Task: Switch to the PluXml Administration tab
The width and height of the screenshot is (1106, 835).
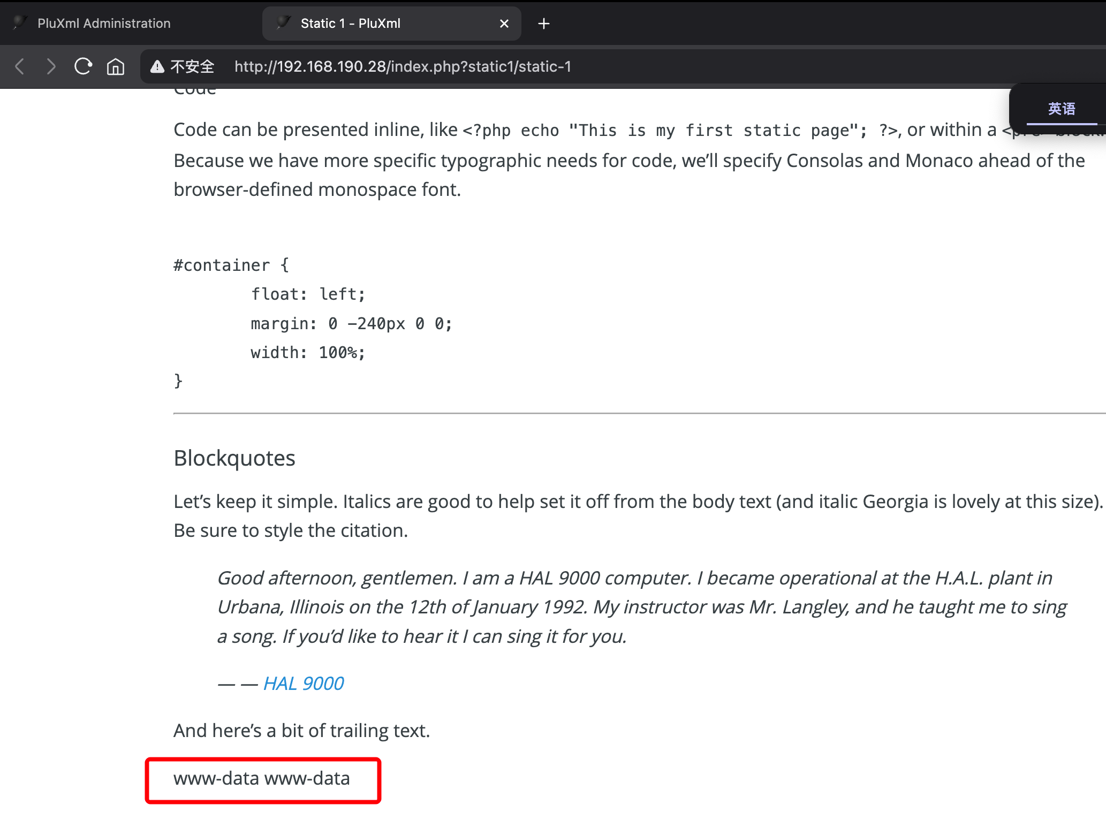Action: point(104,24)
